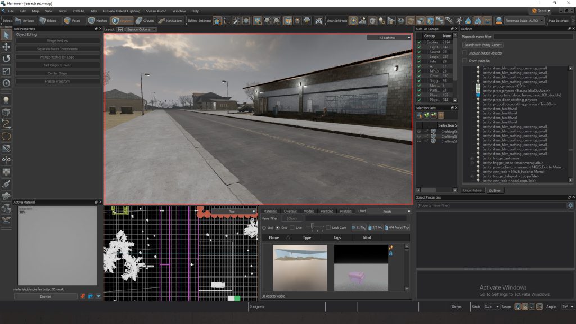Check the Show node ids box

[465, 60]
